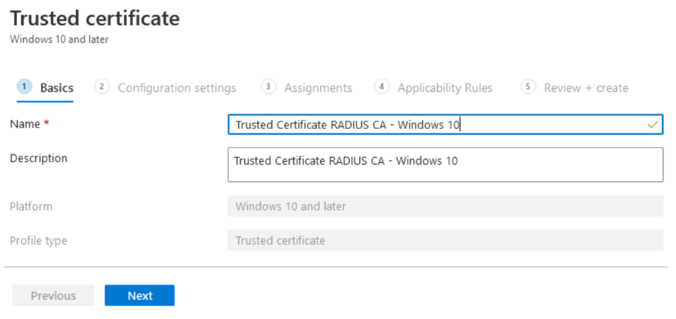The image size is (676, 319).
Task: Click the step 2 number circle icon
Action: [102, 87]
